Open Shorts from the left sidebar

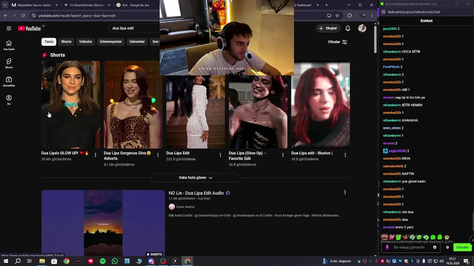click(9, 64)
